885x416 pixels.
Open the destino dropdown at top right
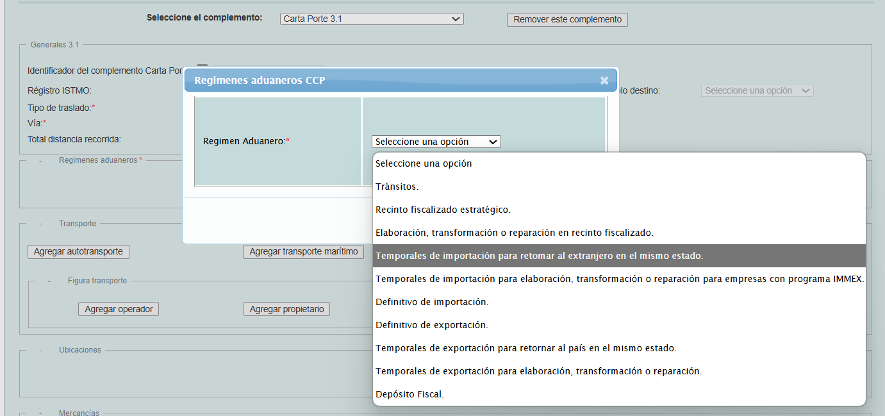757,91
